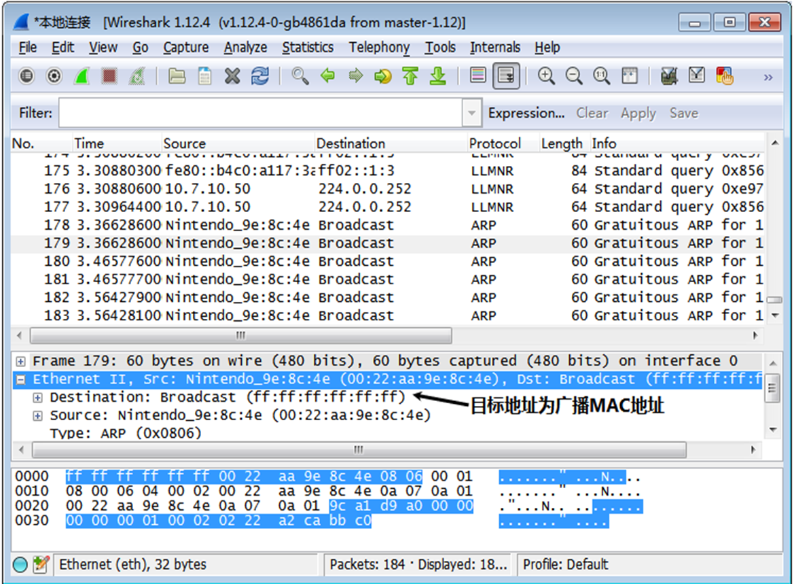Click the Profile: Default status entry
This screenshot has height=584, width=794.
pyautogui.click(x=566, y=564)
